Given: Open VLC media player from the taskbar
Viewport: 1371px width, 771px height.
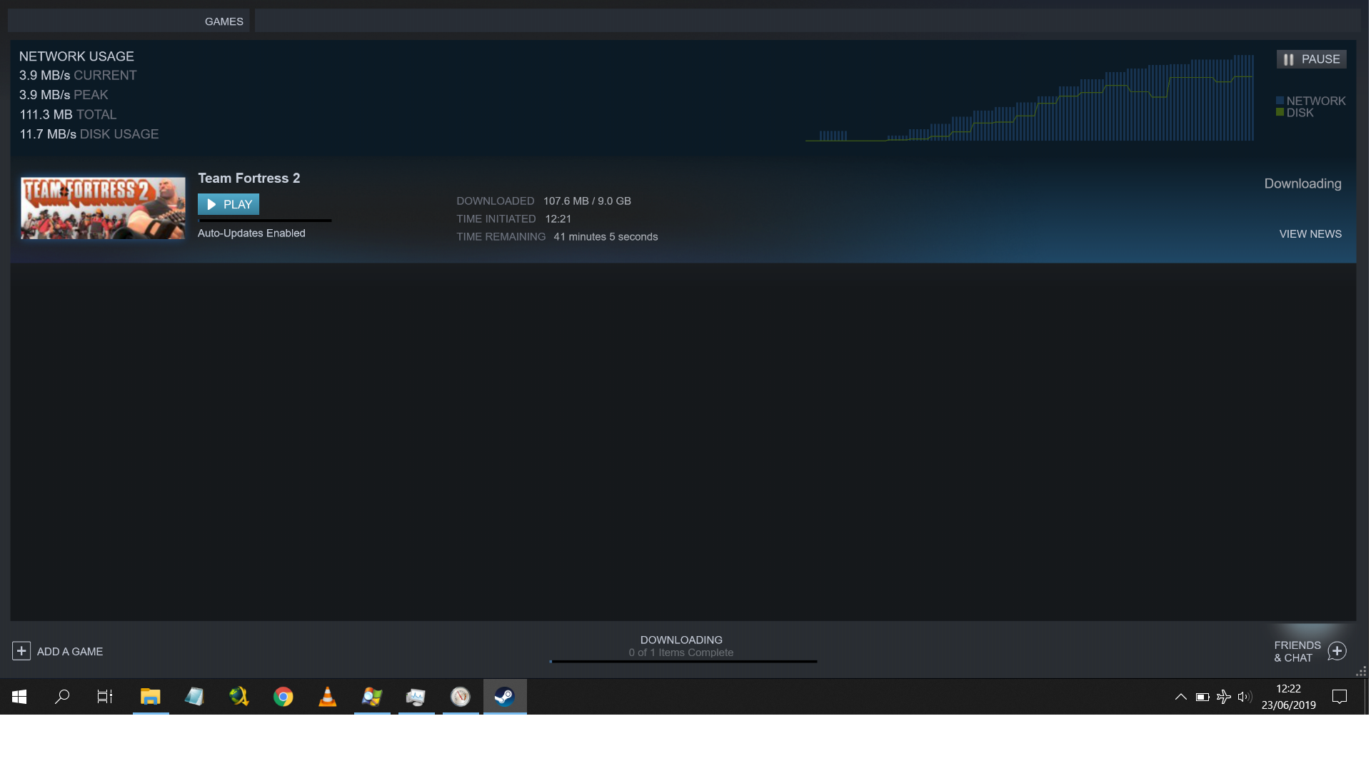Looking at the screenshot, I should 328,697.
